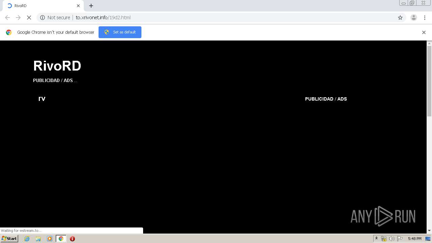This screenshot has height=243, width=432.
Task: Open Windows Media Player from taskbar
Action: 50,239
